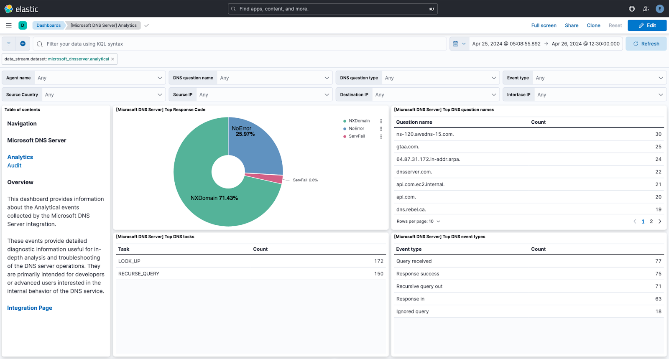Screen dimensions: 669x359
Task: Open the Integration Page link
Action: [x=30, y=308]
